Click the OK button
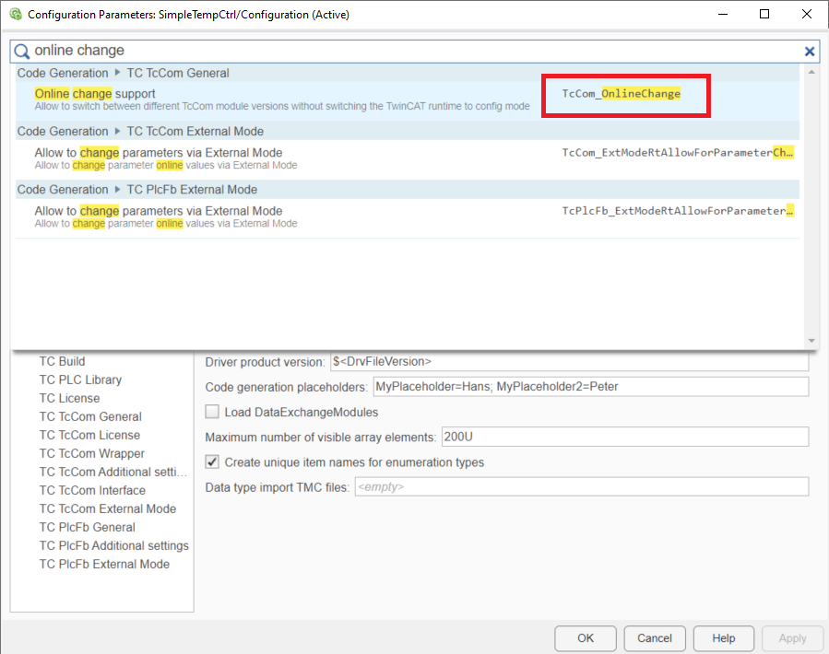The height and width of the screenshot is (654, 829). [586, 638]
